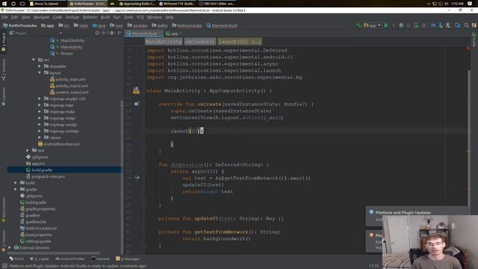Click the MainActivity structure breadcrumb above editor
The width and height of the screenshot is (478, 269).
click(x=164, y=42)
